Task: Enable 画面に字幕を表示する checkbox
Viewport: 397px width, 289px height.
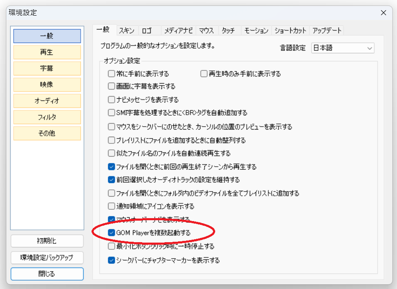Action: (x=111, y=86)
